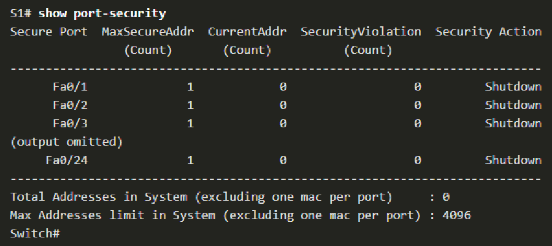Screen dimensions: 552x246
Task: Click the 'Secure Port' column header
Action: click(x=48, y=32)
